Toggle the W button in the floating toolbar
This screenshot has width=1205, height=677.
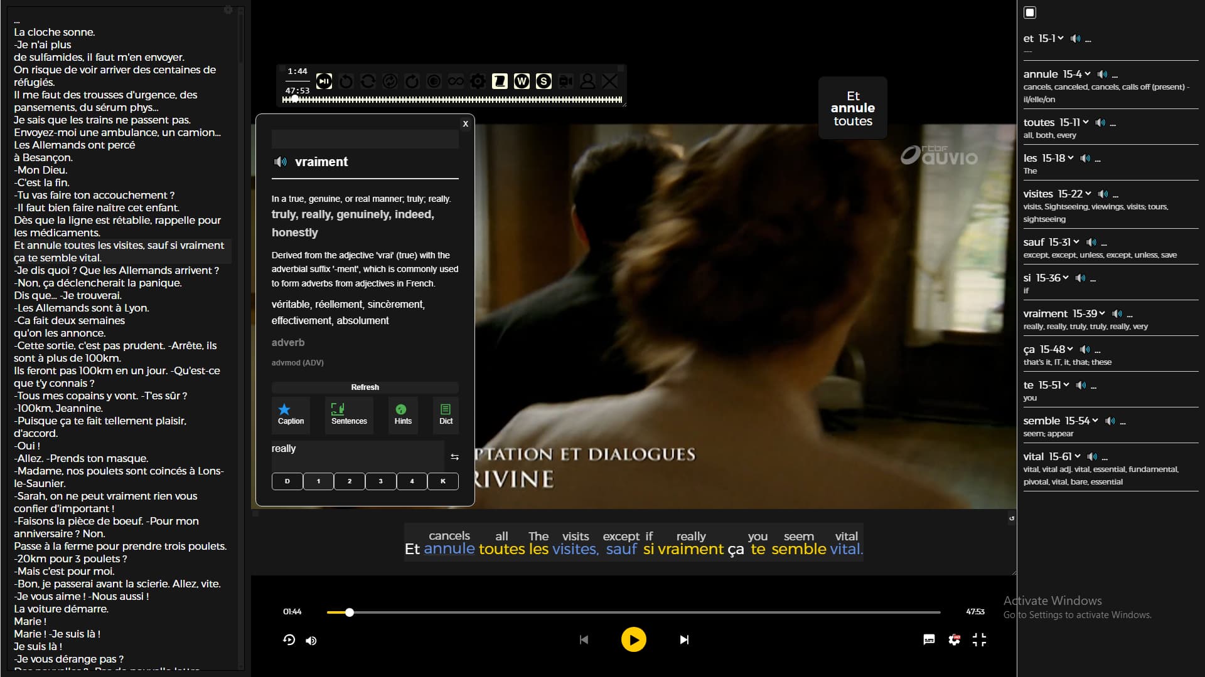tap(522, 81)
